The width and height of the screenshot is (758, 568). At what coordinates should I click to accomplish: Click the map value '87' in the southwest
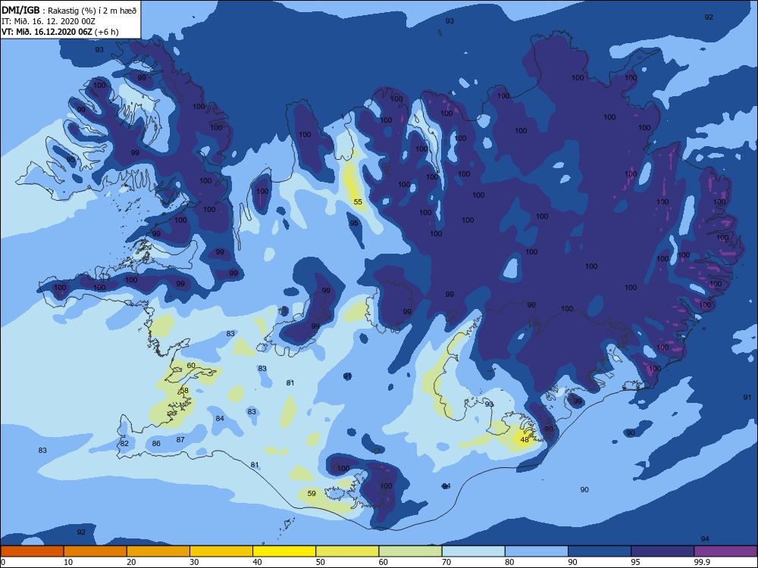tap(180, 439)
